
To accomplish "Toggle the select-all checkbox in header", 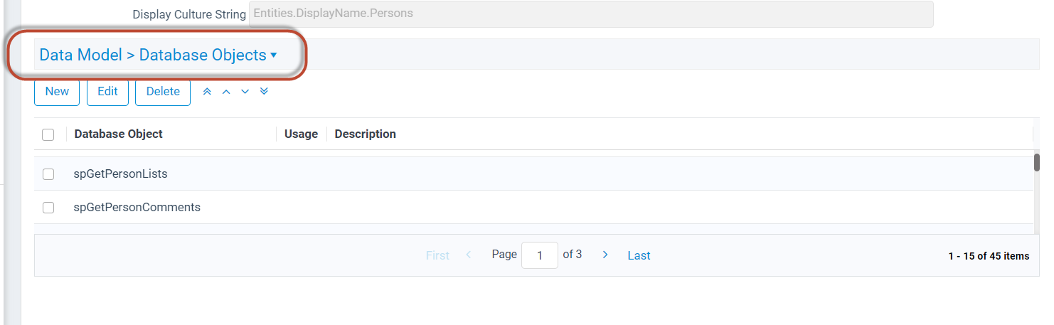I will tap(48, 134).
